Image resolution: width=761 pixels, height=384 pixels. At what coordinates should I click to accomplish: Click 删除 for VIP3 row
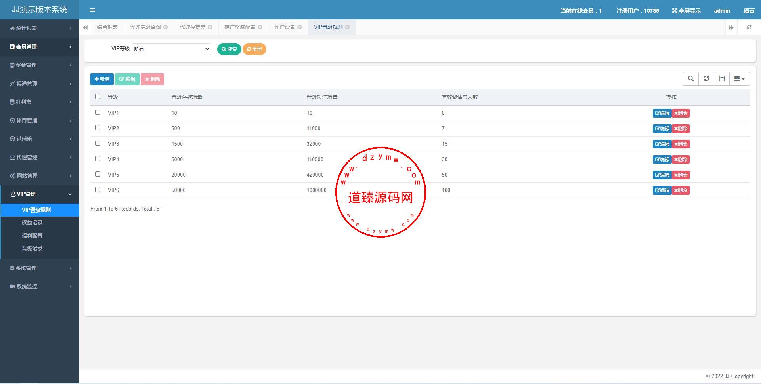[681, 144]
